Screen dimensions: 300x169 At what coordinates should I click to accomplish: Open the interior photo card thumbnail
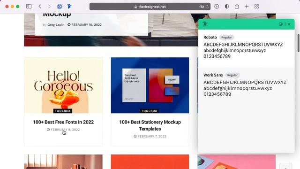64,161
